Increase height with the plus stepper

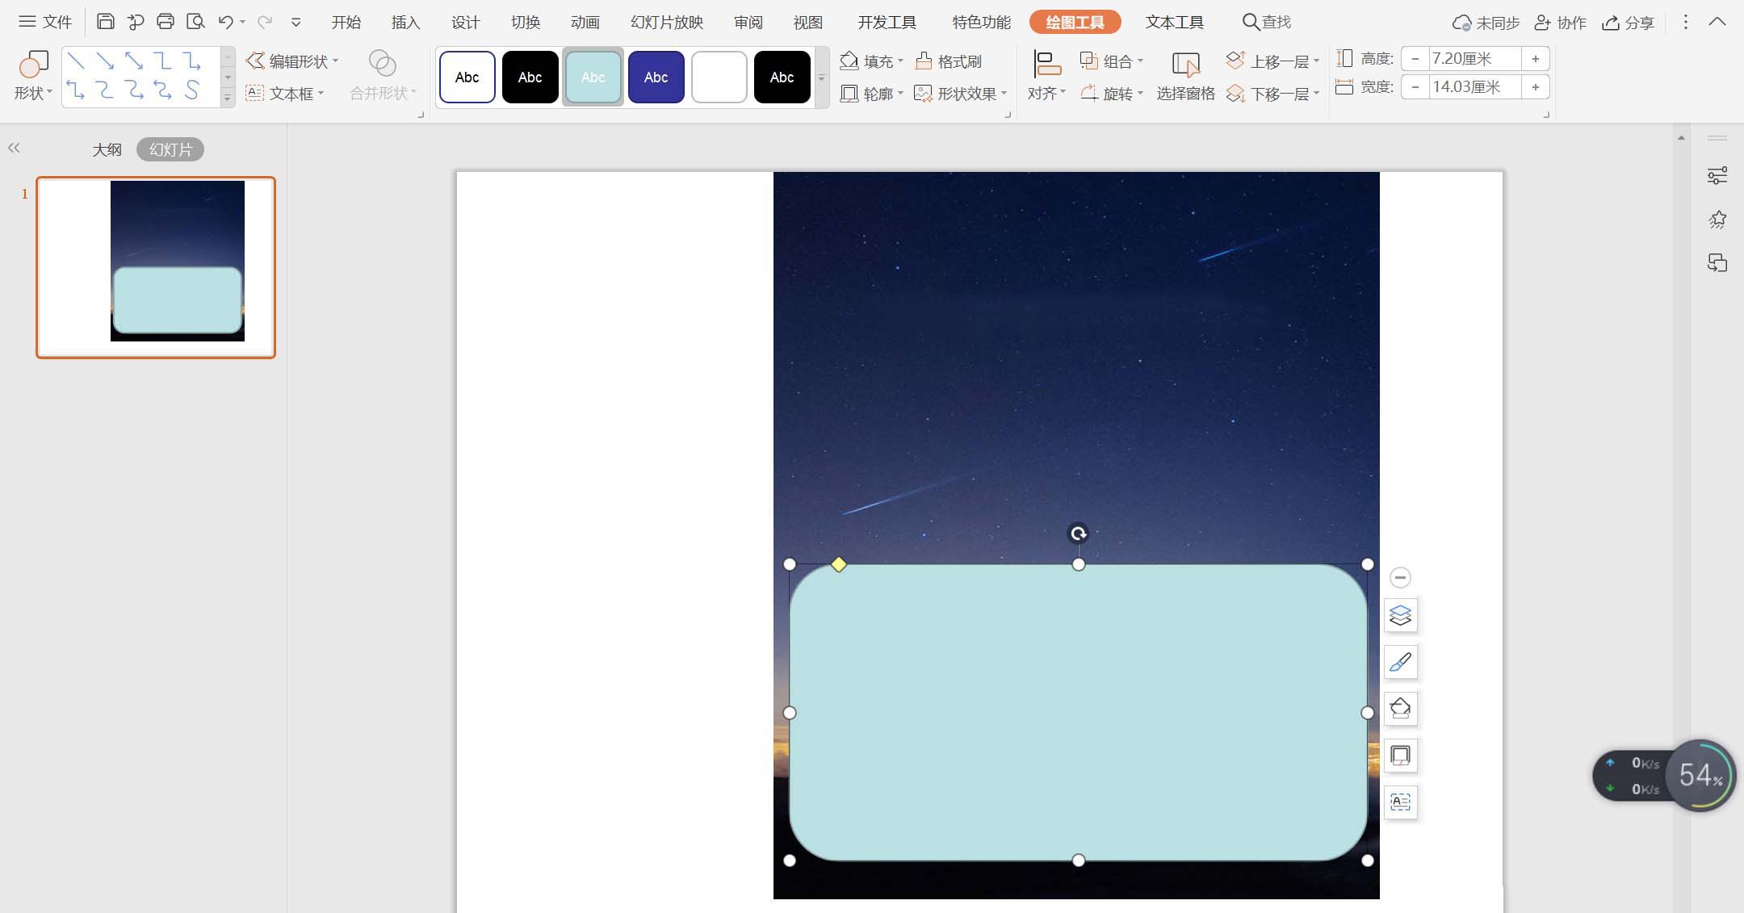tap(1535, 59)
